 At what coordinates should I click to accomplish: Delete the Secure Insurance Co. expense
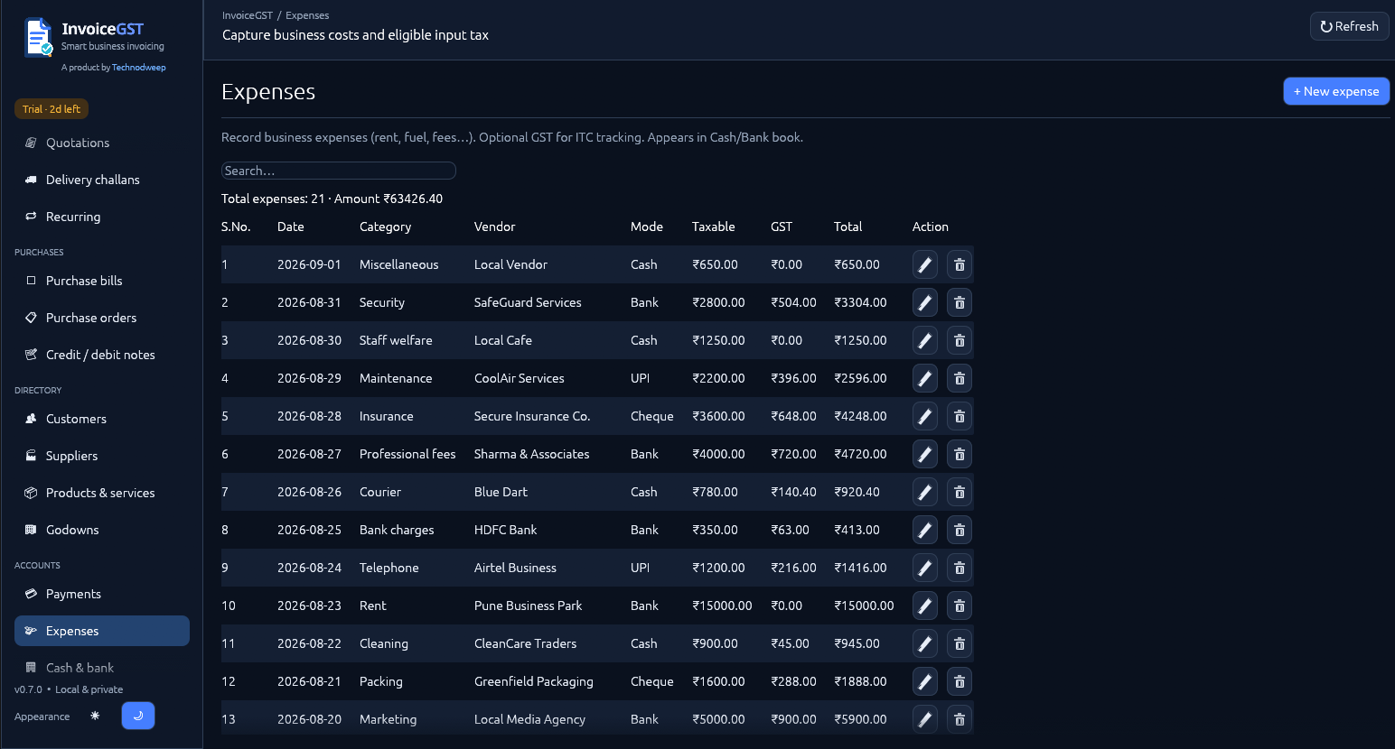(x=960, y=416)
